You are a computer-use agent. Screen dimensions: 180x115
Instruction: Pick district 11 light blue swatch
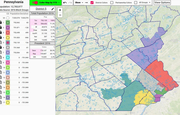(x=8, y=72)
